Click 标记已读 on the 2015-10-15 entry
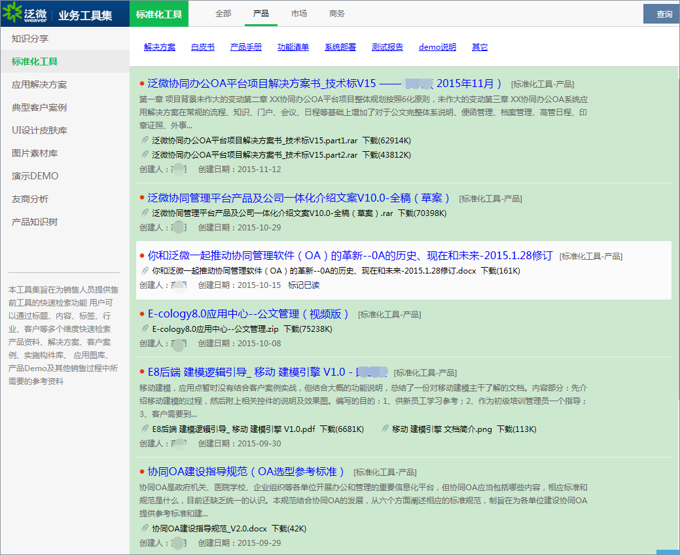 [x=304, y=285]
